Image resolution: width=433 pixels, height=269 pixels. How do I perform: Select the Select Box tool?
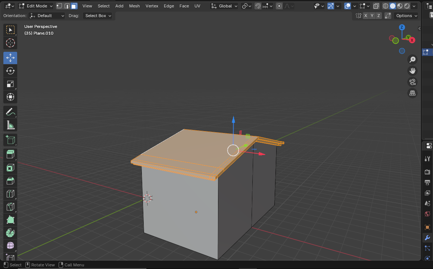click(x=10, y=30)
